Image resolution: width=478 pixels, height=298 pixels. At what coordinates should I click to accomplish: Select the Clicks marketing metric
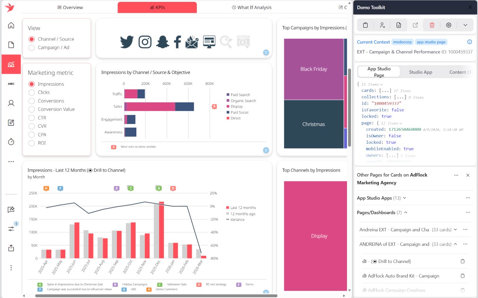point(32,92)
